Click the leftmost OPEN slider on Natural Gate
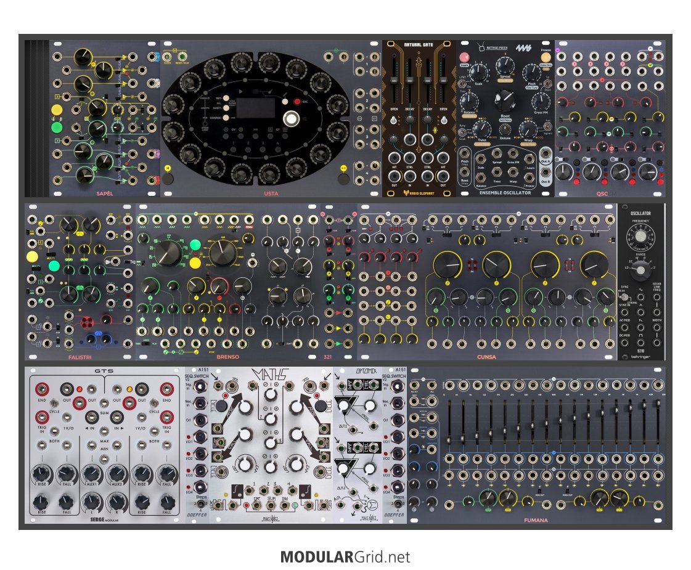Image resolution: width=691 pixels, height=570 pixels. coord(394,81)
